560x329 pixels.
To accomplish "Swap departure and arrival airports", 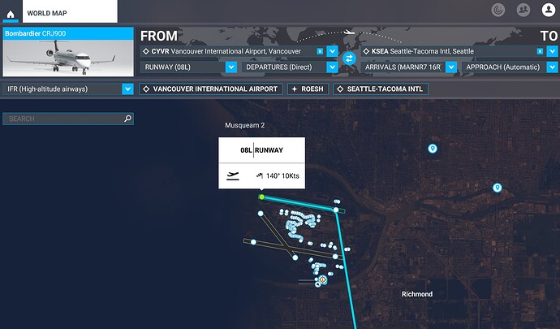I will [349, 58].
